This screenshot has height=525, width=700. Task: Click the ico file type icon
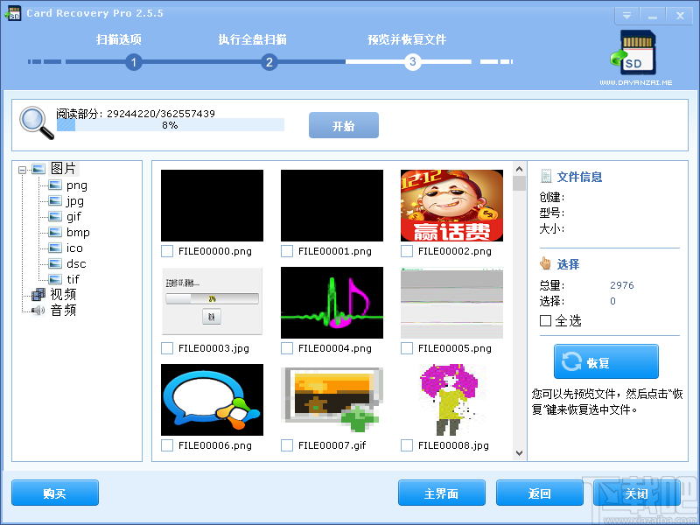55,248
